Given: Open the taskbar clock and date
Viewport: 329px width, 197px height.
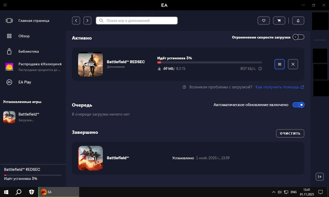Looking at the screenshot, I should pos(307,192).
